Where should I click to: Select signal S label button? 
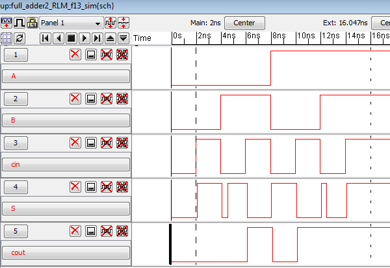(66, 208)
